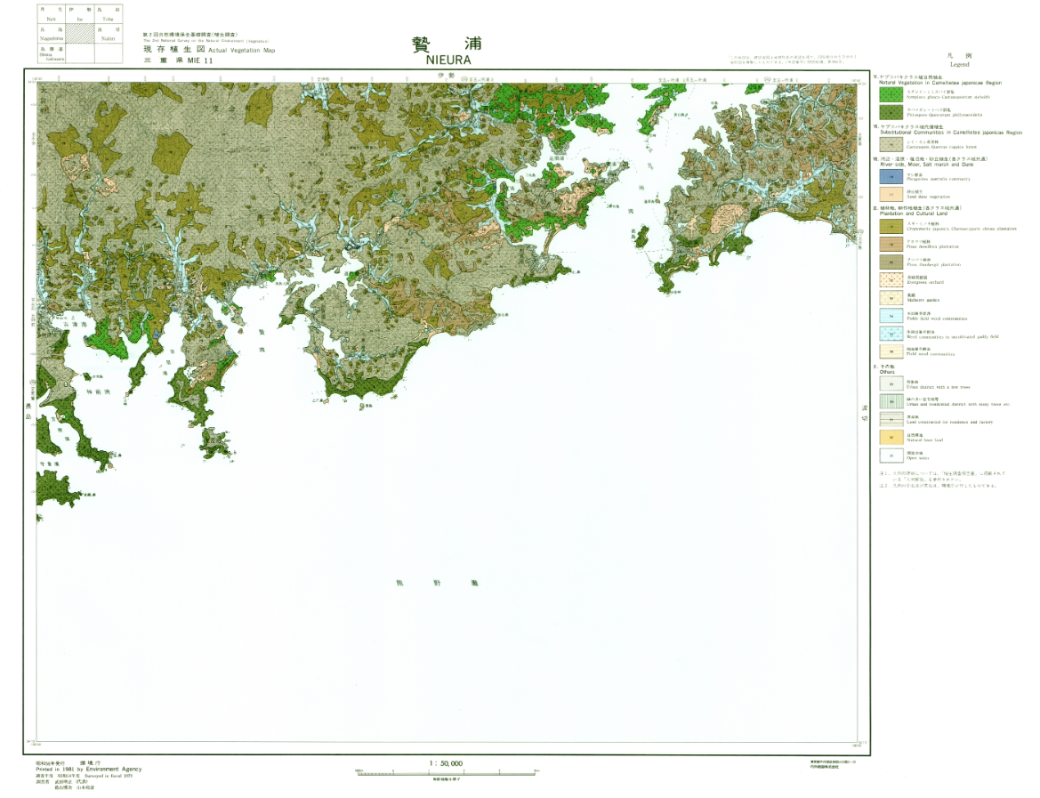Click the Field weed communities swatch
1040x798 pixels.
(891, 351)
